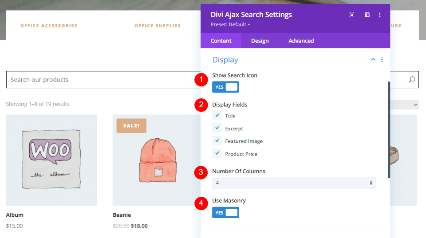
Task: Open the Album product thumbnail
Action: pos(51,160)
